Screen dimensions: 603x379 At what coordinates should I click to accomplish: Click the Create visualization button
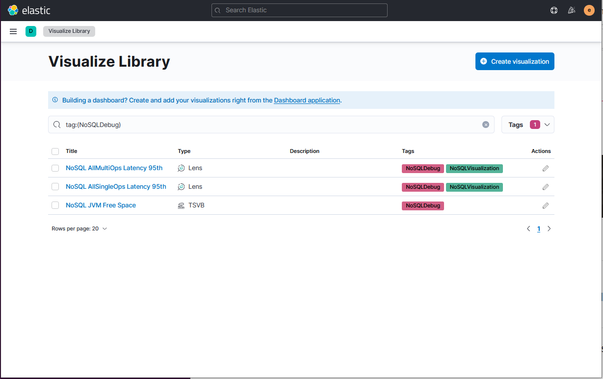point(514,61)
